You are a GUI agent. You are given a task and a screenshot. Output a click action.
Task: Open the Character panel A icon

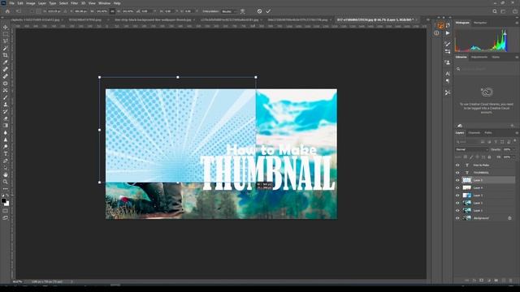(x=448, y=74)
